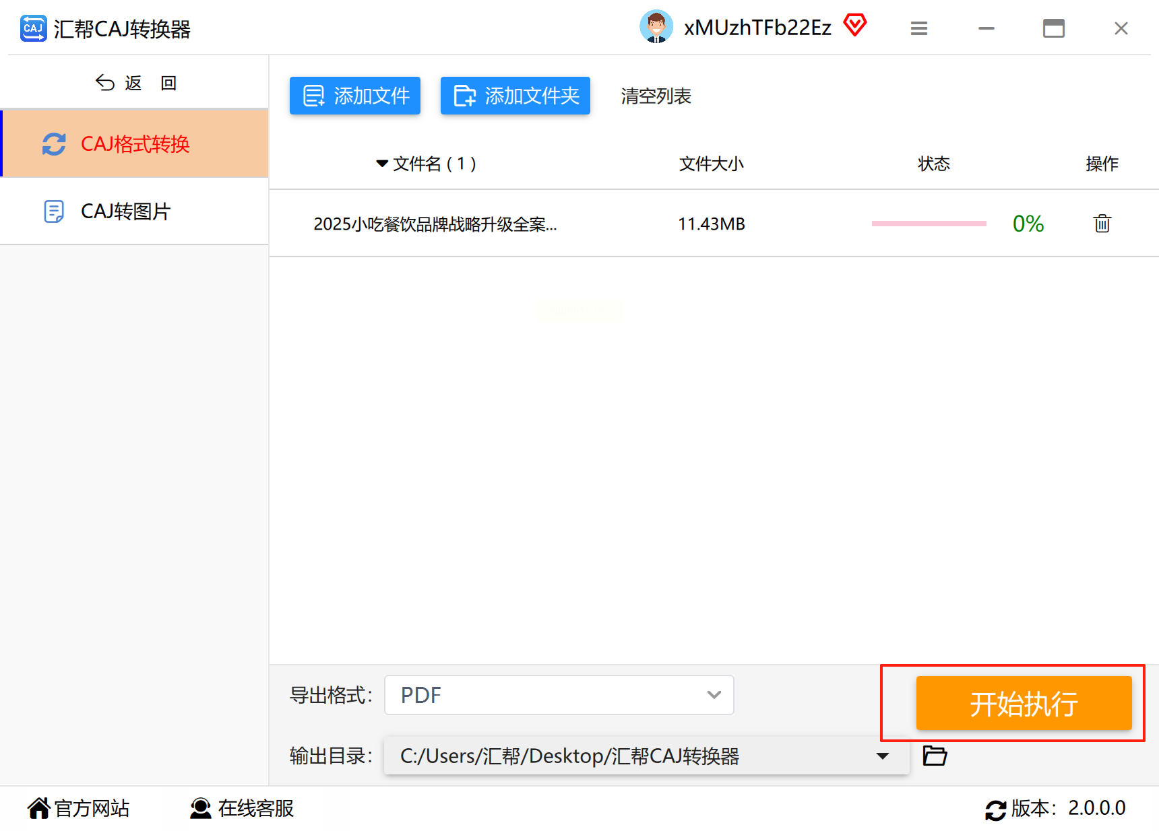Click the user avatar picture
Screen dimensions: 1159x831
[x=656, y=27]
